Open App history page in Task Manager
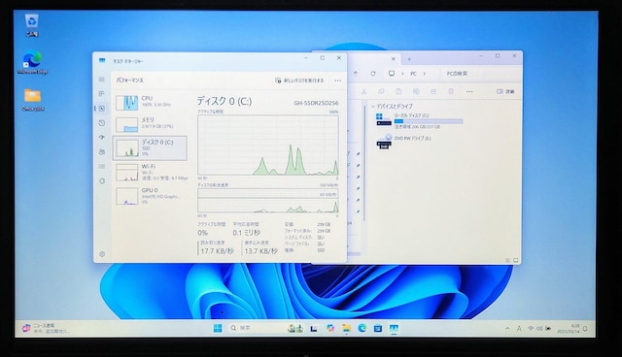 pyautogui.click(x=101, y=123)
